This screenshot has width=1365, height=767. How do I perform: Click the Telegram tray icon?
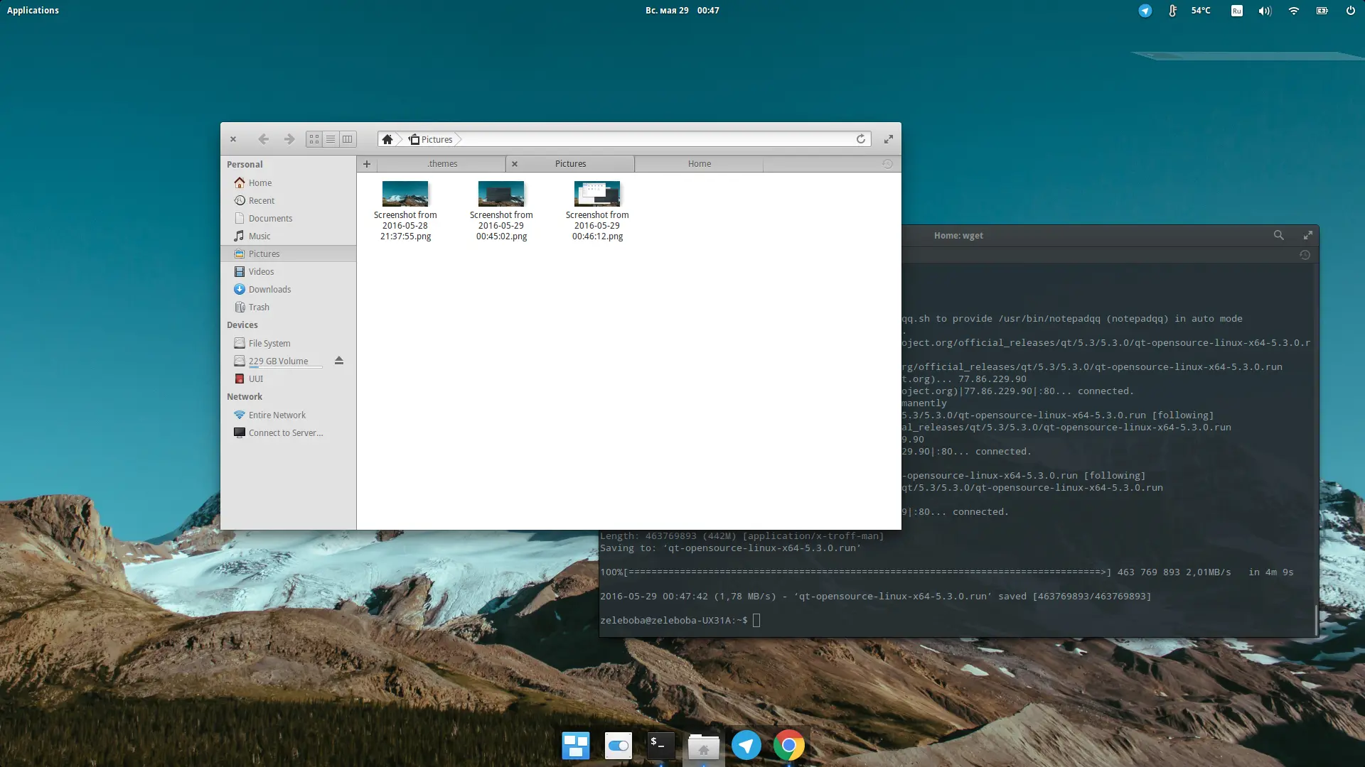point(1145,11)
